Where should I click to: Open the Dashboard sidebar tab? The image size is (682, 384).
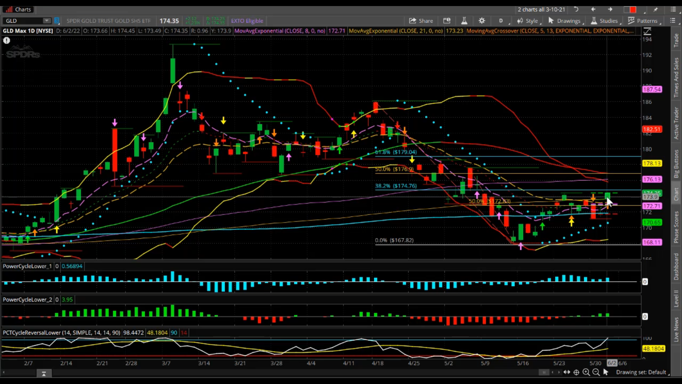click(x=676, y=267)
